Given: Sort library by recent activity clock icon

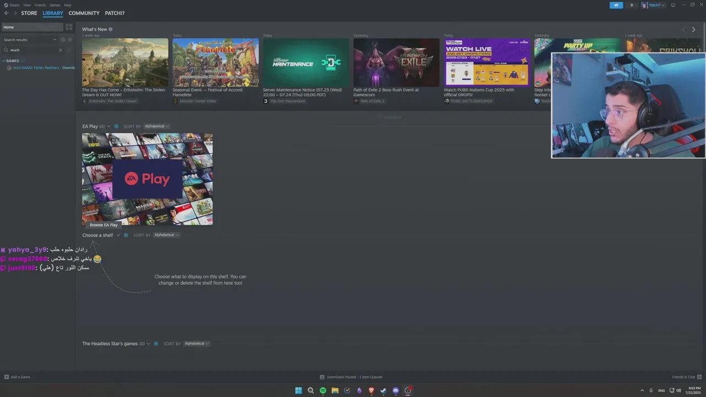Looking at the screenshot, I should [x=63, y=40].
